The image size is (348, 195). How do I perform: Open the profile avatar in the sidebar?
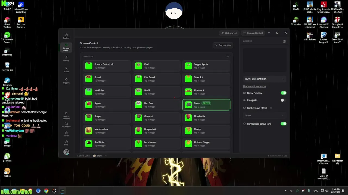click(x=66, y=152)
